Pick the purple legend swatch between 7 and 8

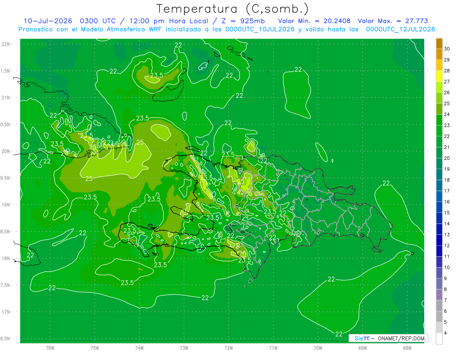(439, 295)
